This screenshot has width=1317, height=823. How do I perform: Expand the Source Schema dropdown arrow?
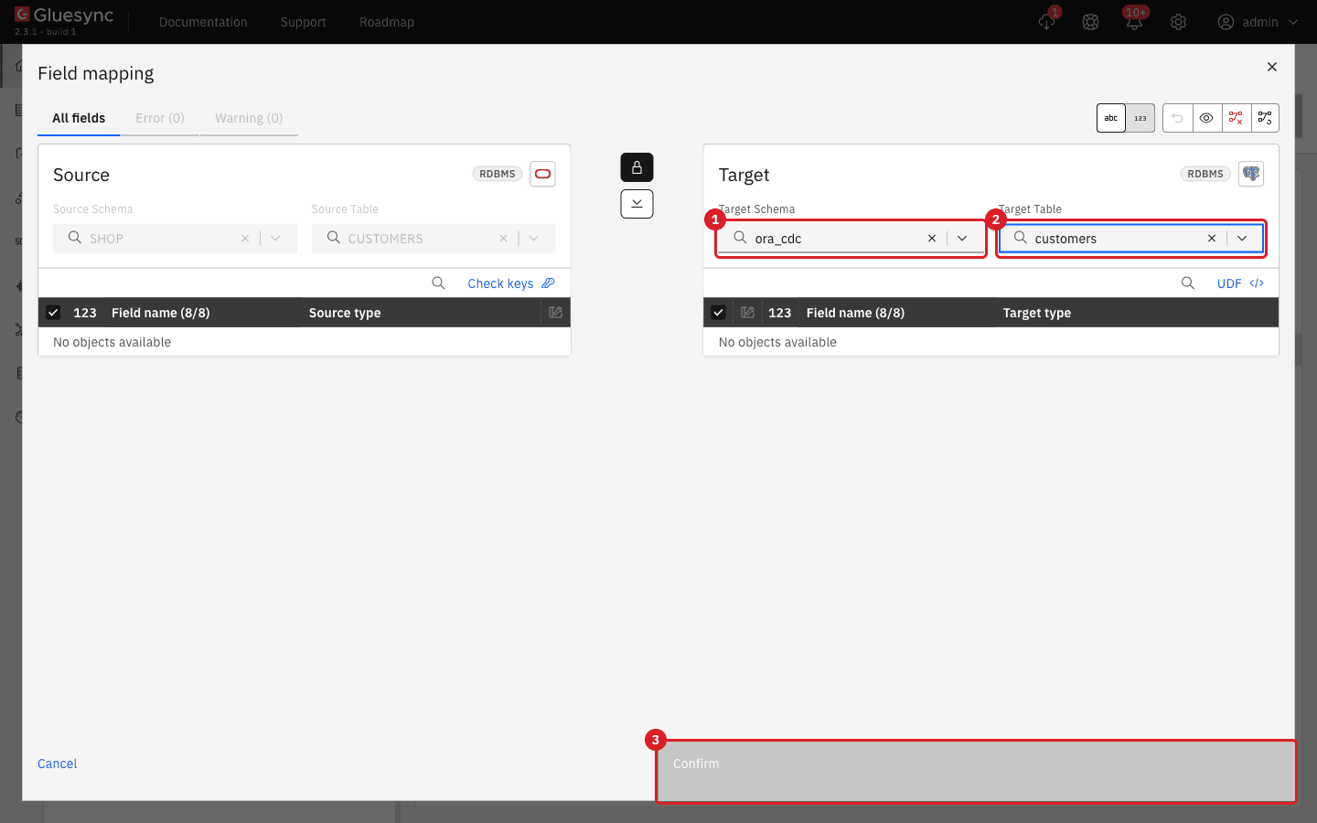click(275, 239)
